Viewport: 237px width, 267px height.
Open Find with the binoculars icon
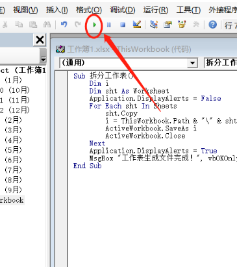point(47,25)
